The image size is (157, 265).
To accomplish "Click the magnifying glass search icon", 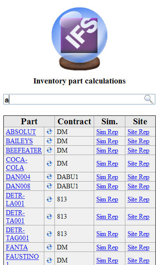I will point(149,99).
